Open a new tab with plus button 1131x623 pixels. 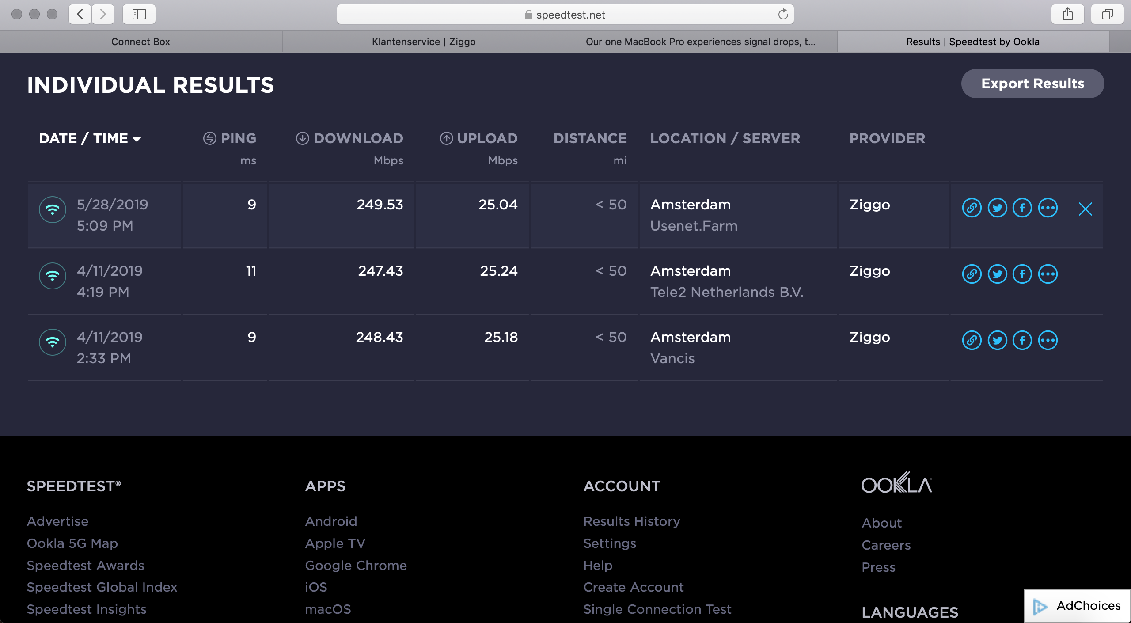[x=1120, y=42]
